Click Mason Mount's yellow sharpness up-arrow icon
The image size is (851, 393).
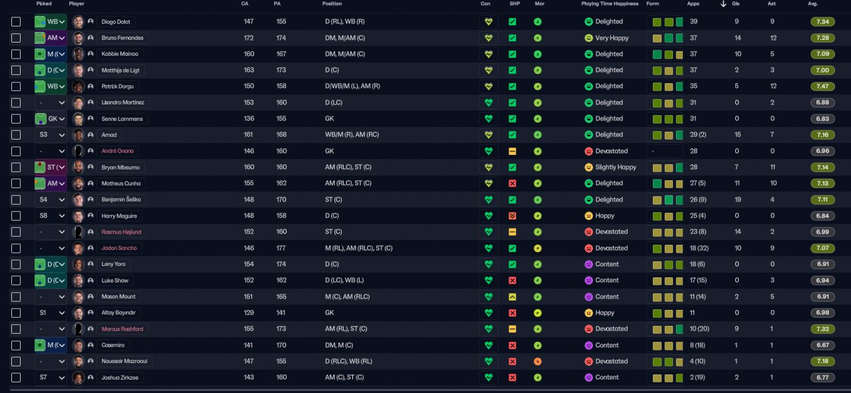[x=513, y=297]
